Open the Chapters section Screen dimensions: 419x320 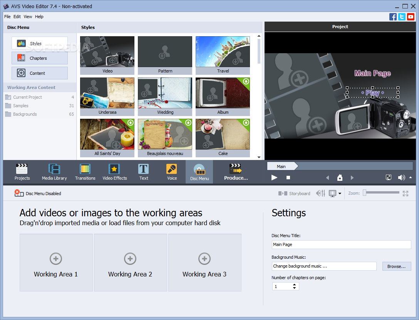[40, 58]
